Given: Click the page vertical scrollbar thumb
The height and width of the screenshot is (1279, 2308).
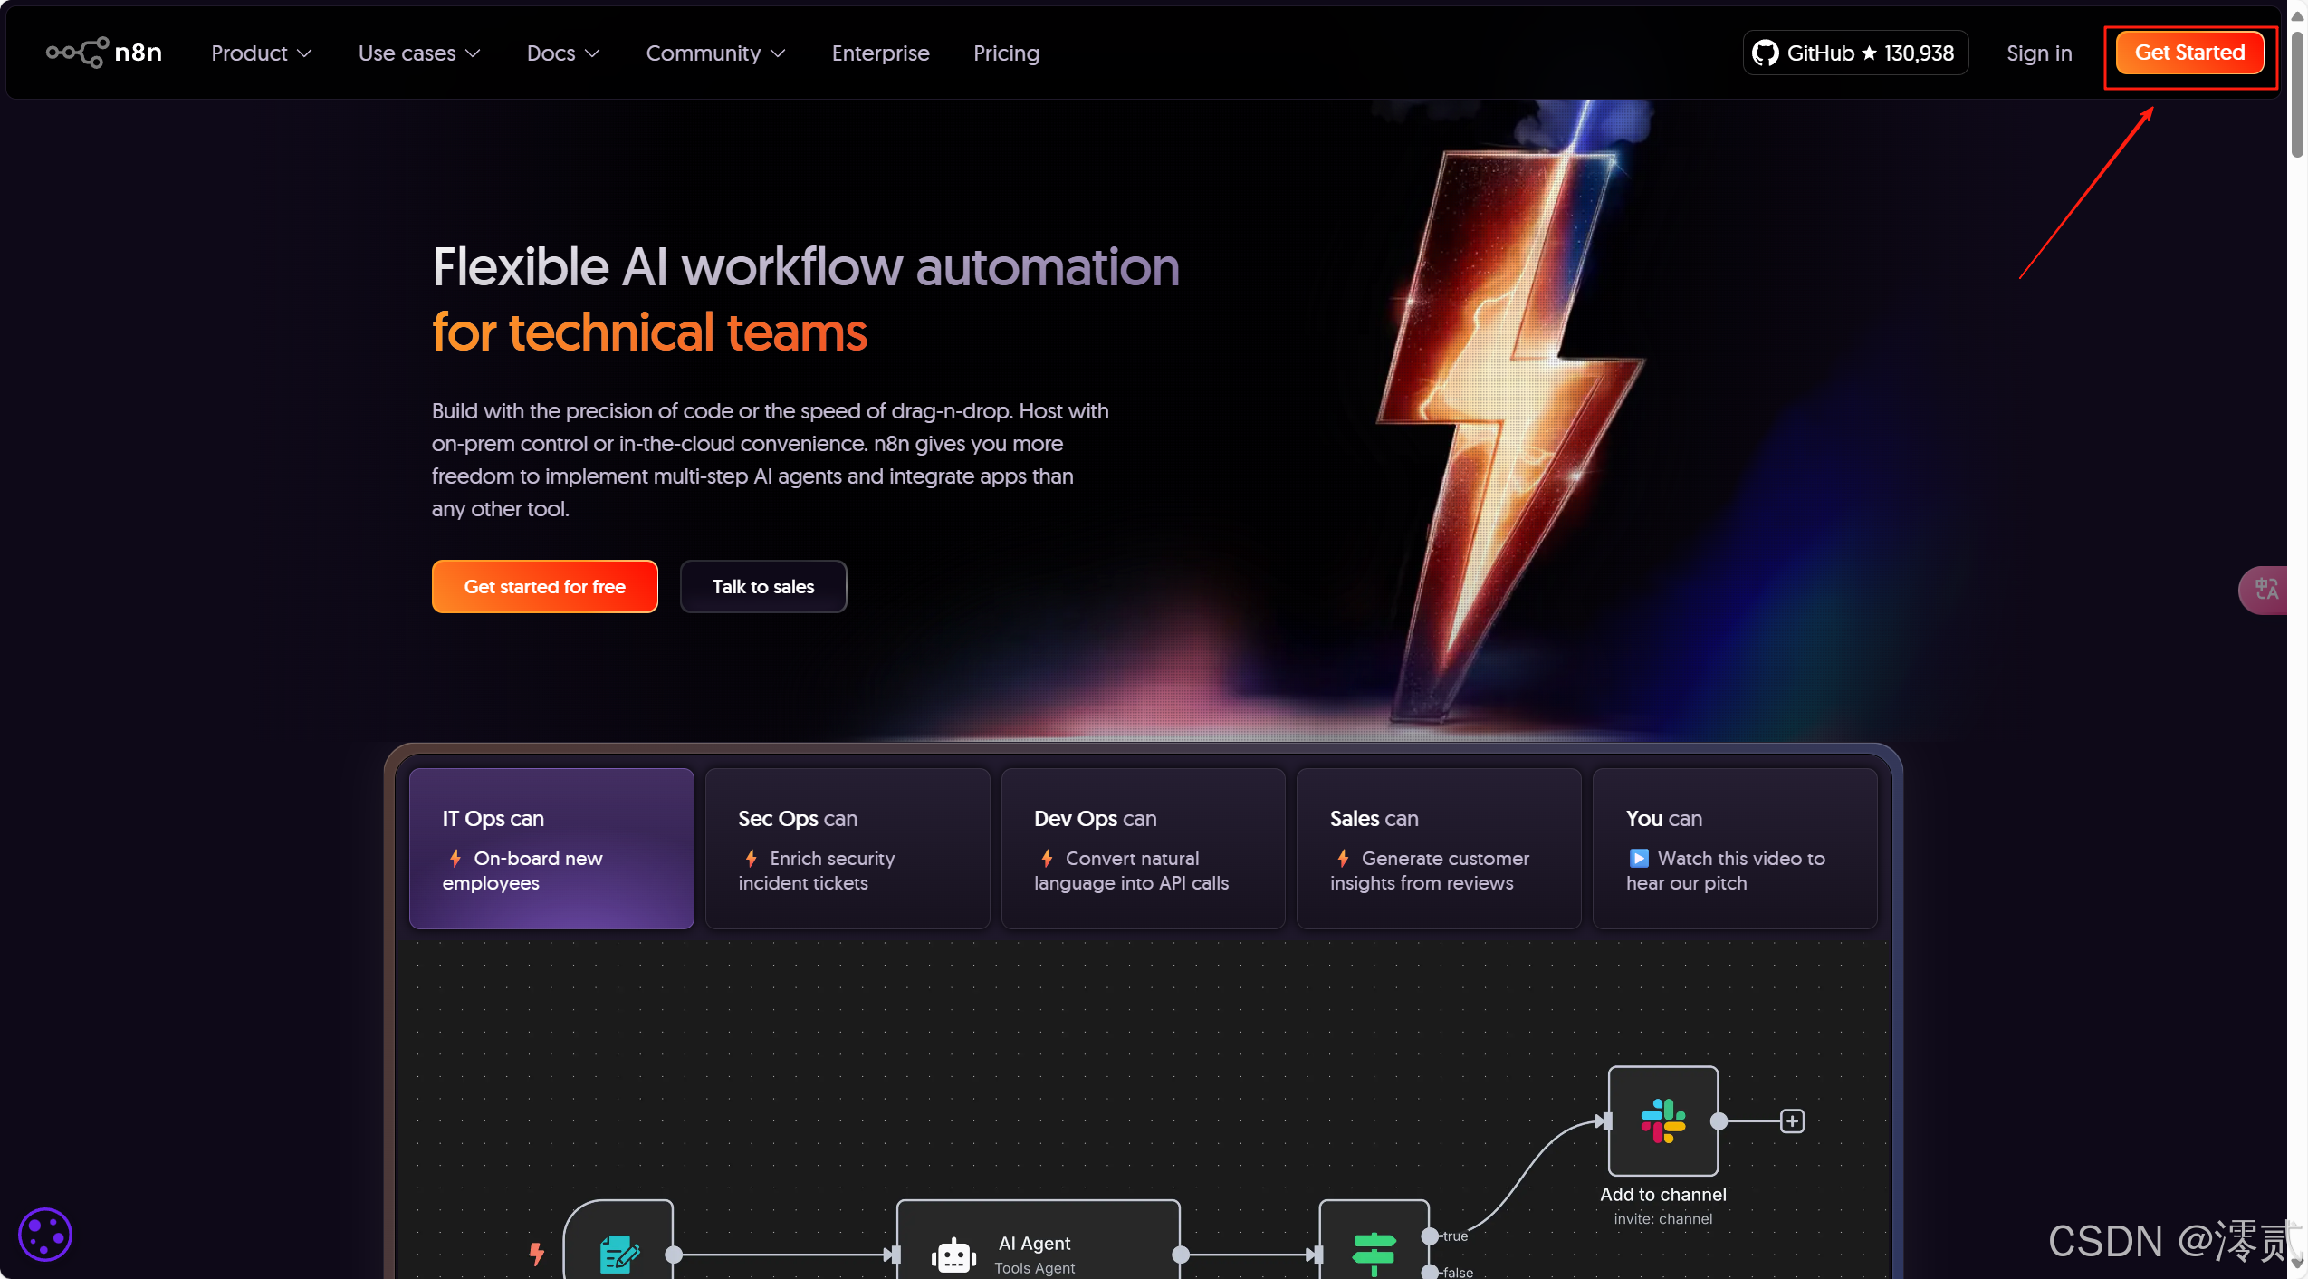Looking at the screenshot, I should pyautogui.click(x=2297, y=95).
